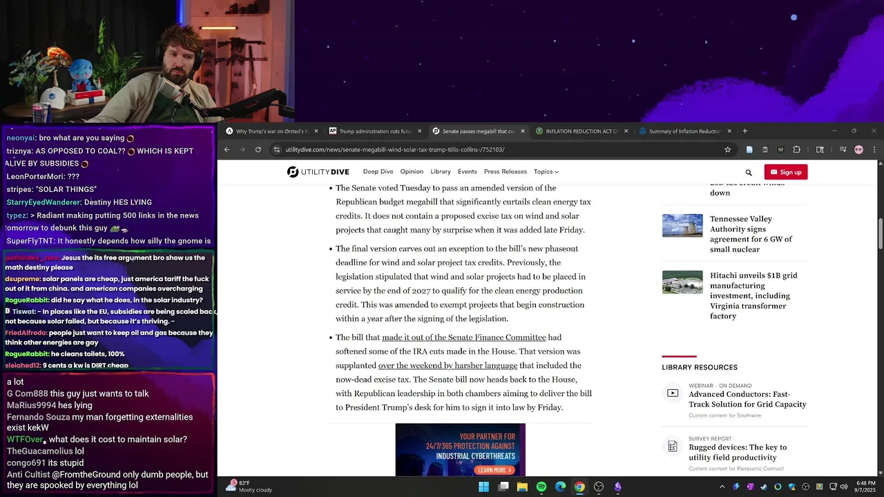
Task: Click the Utility Dive search magnifier
Action: coord(749,173)
